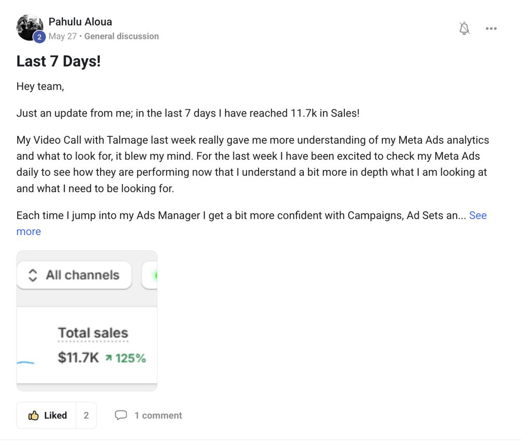
Task: Open the General discussion category link
Action: (x=121, y=36)
